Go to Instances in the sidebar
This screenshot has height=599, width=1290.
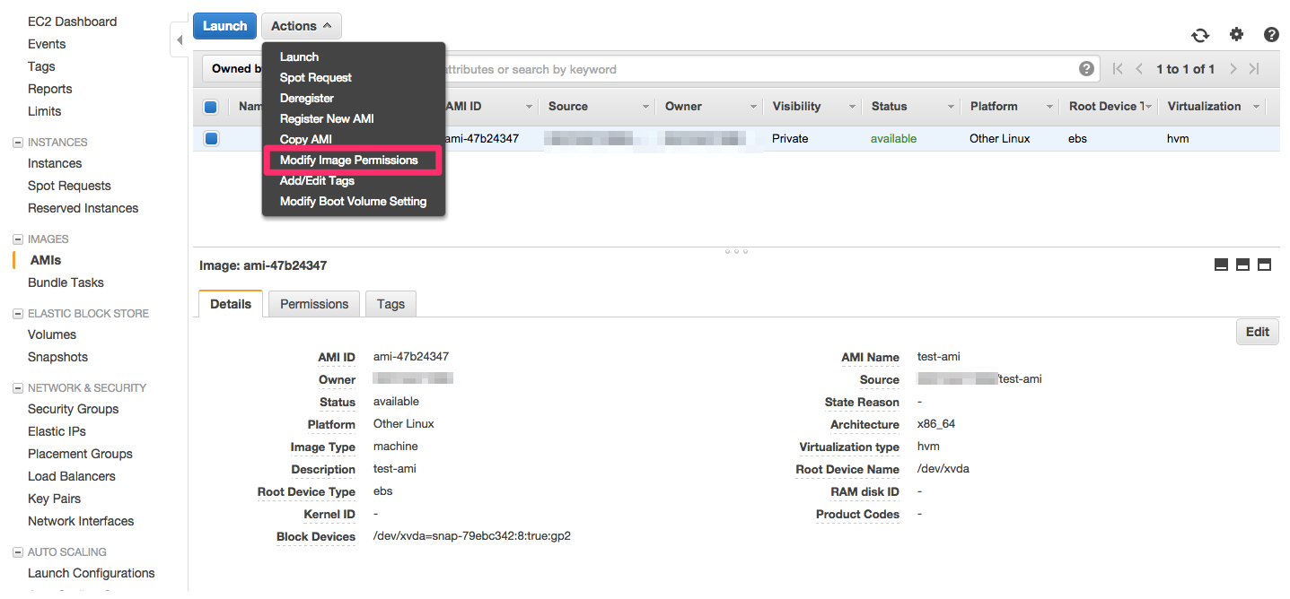pos(55,163)
